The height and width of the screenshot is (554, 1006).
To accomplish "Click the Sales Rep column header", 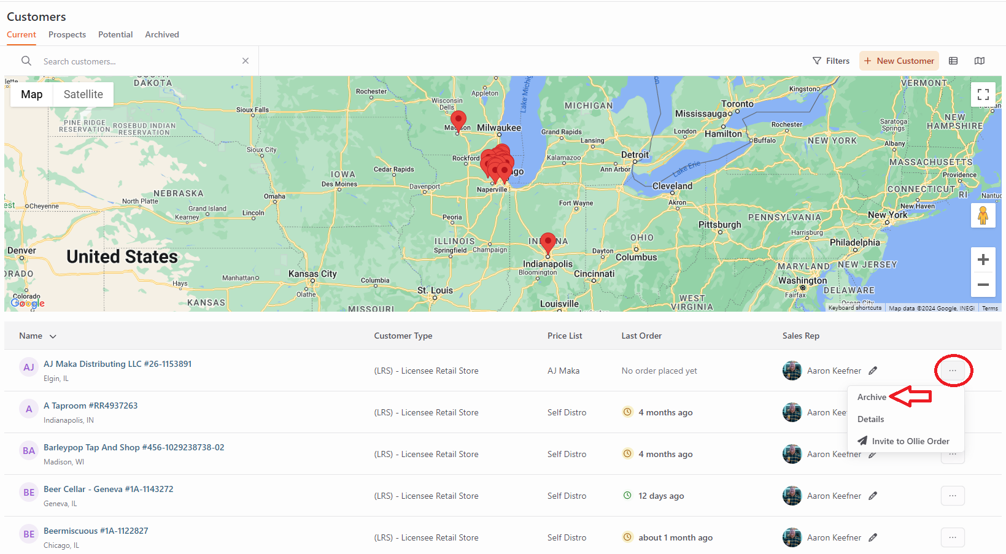I will [801, 336].
